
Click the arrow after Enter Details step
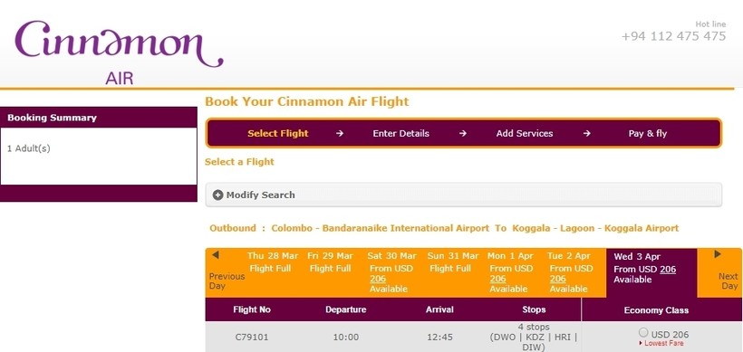(462, 133)
